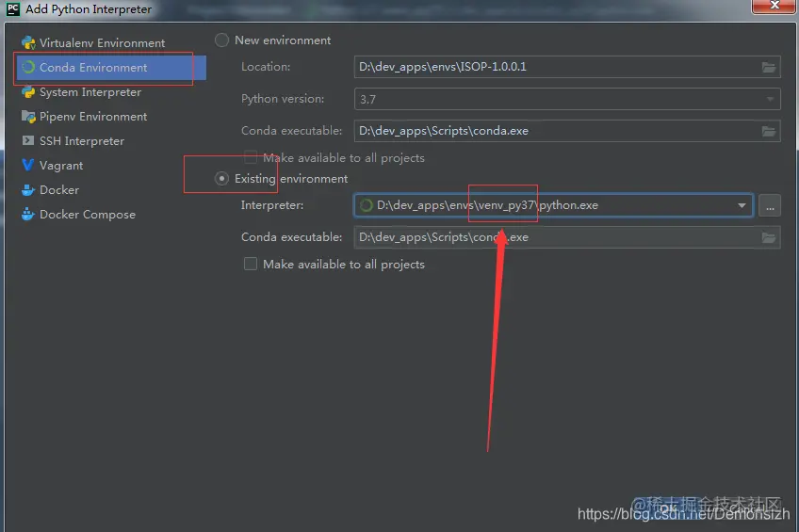Viewport: 799px width, 532px height.
Task: Click the Virtualenv Python icon
Action: click(28, 42)
